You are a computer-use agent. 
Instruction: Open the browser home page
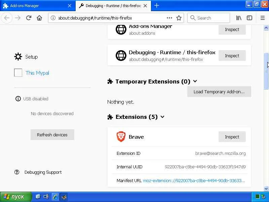coord(39,18)
